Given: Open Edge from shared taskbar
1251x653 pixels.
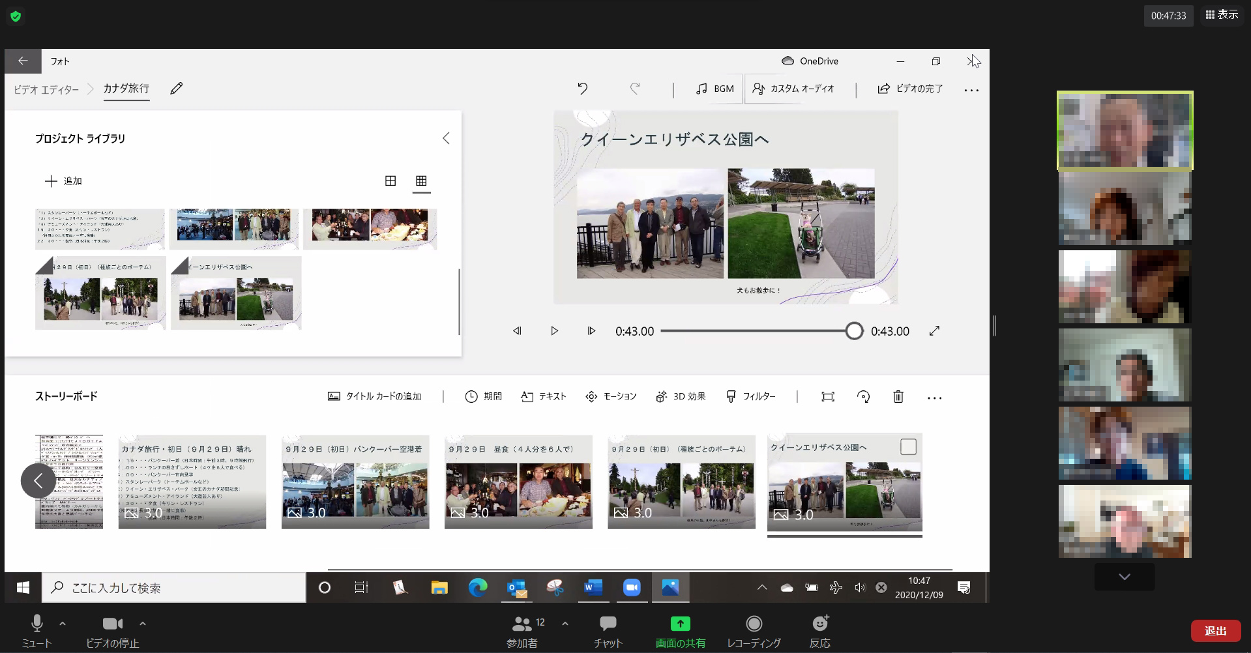Looking at the screenshot, I should pyautogui.click(x=478, y=588).
